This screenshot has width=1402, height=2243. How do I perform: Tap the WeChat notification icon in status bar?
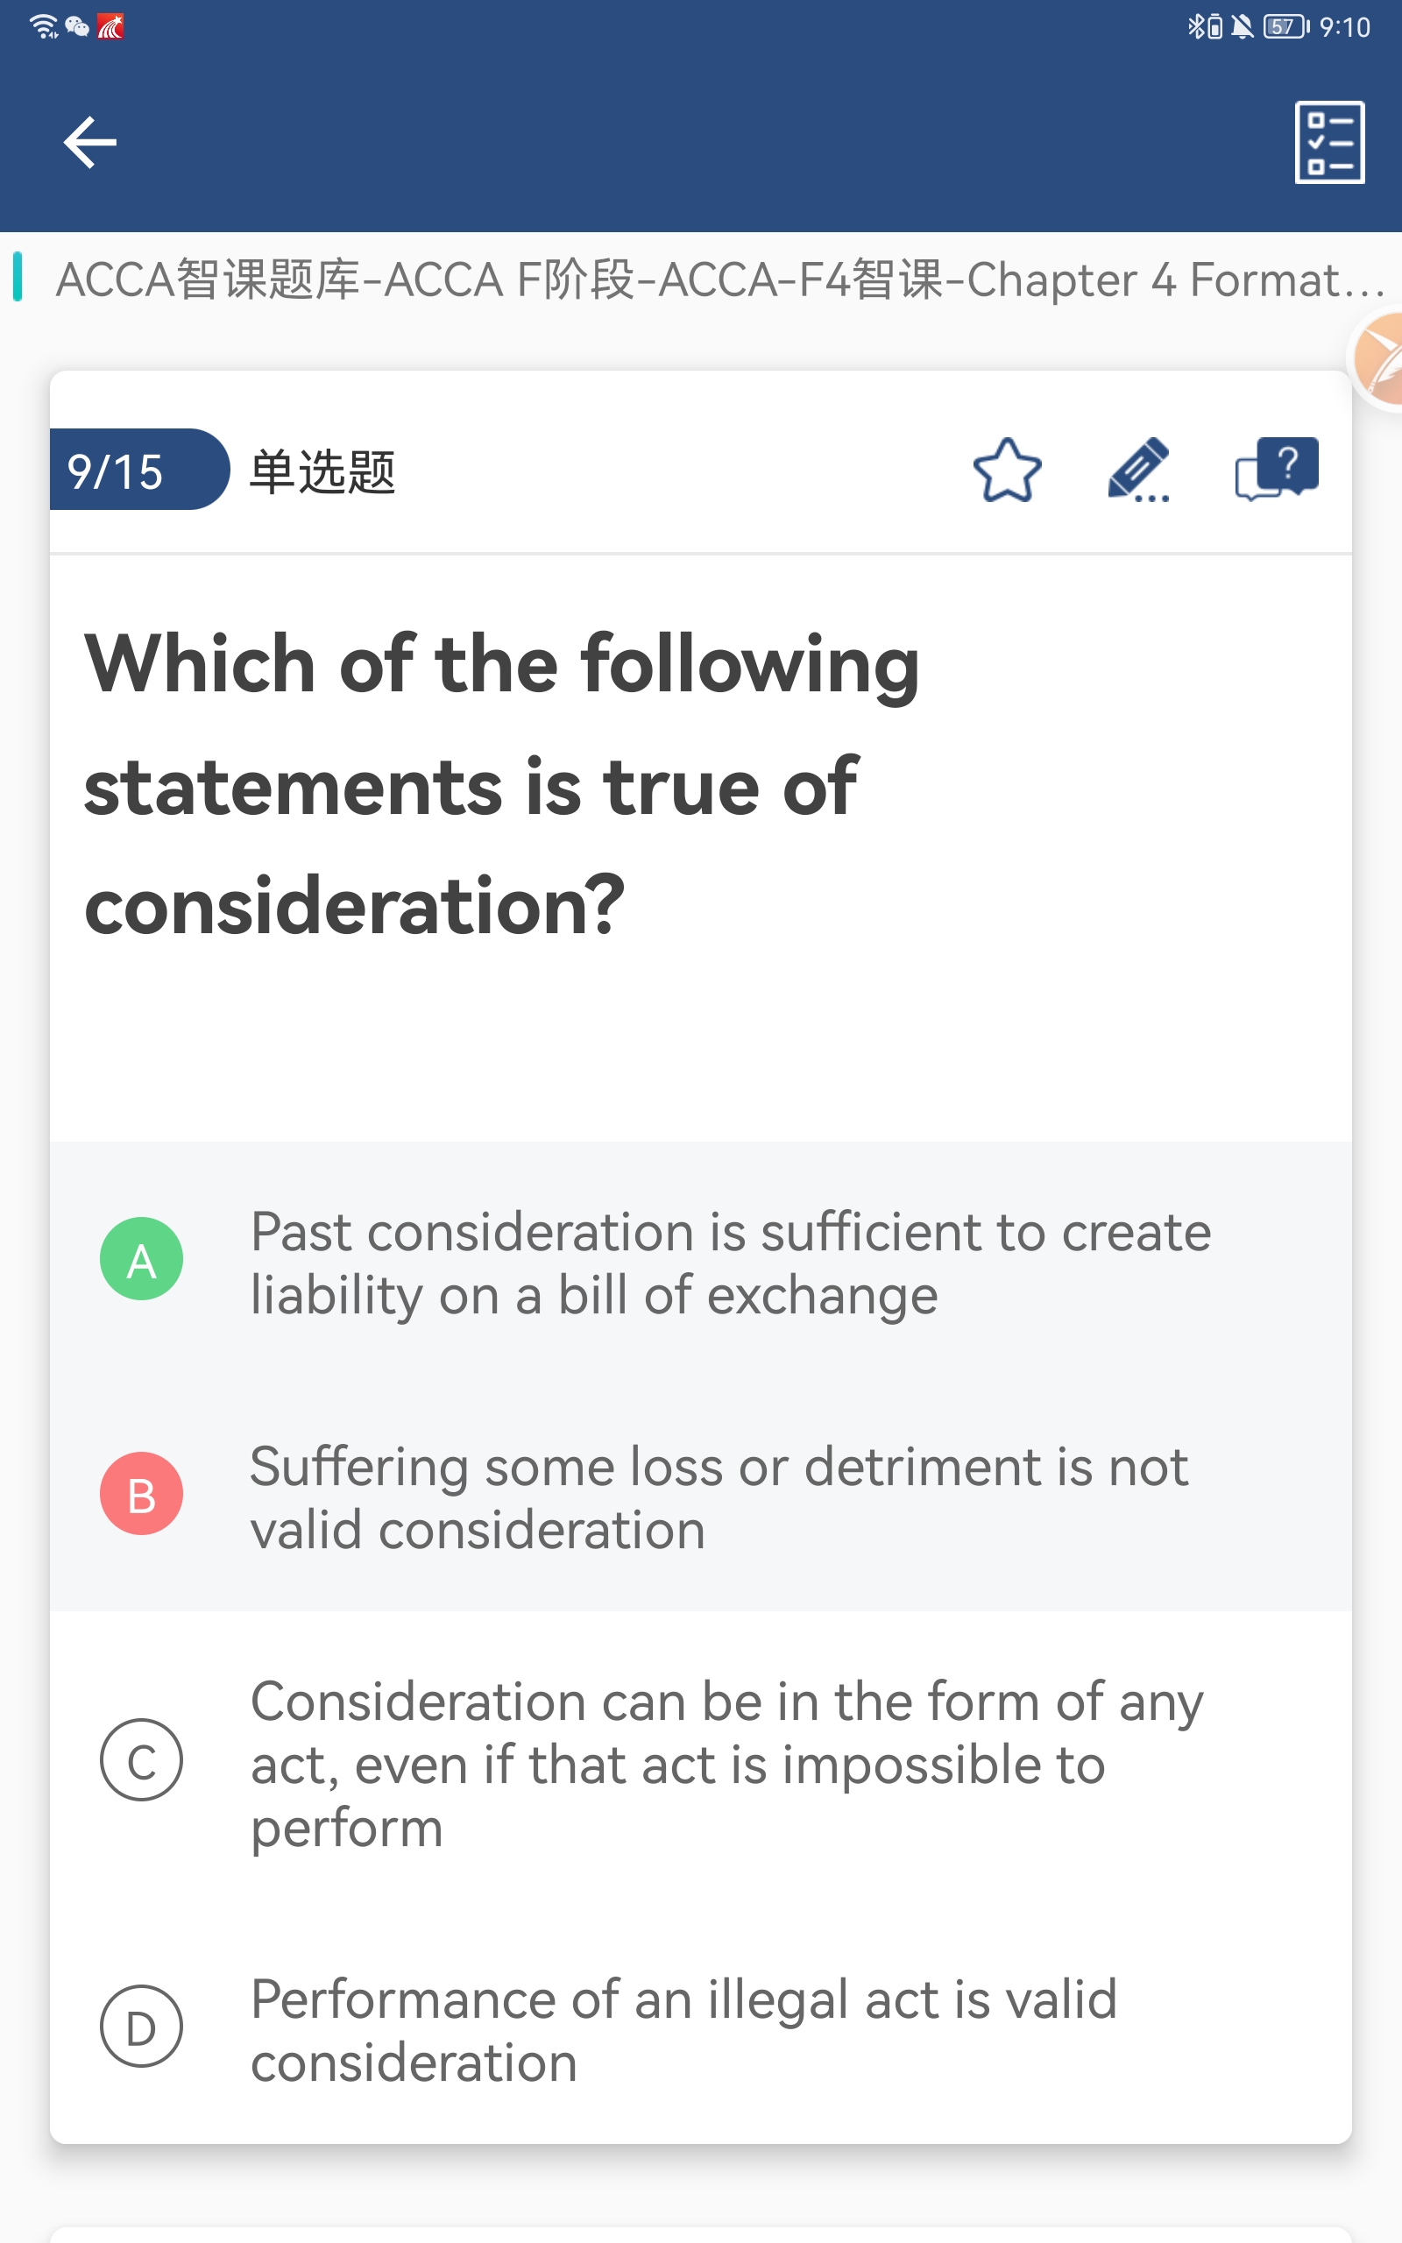coord(77,27)
